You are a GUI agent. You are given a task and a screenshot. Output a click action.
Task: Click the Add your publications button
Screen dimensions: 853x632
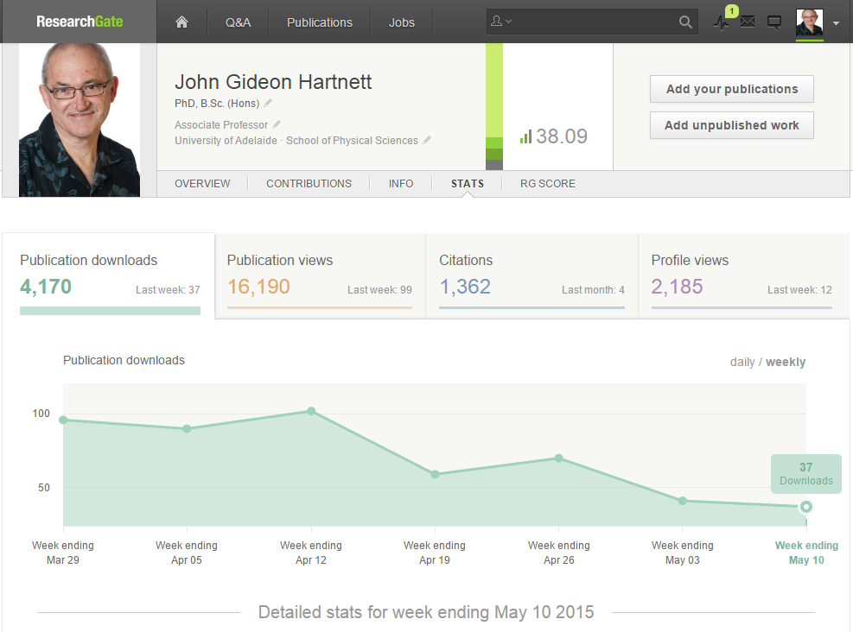pyautogui.click(x=731, y=89)
